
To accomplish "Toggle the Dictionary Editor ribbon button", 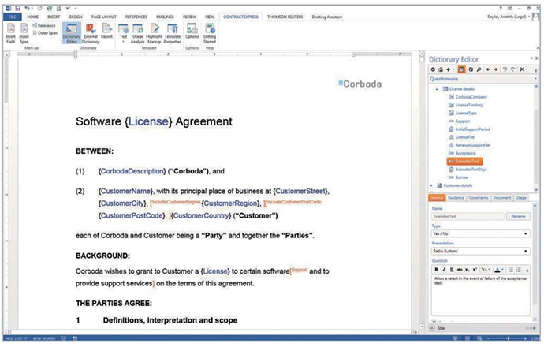I will (x=72, y=33).
